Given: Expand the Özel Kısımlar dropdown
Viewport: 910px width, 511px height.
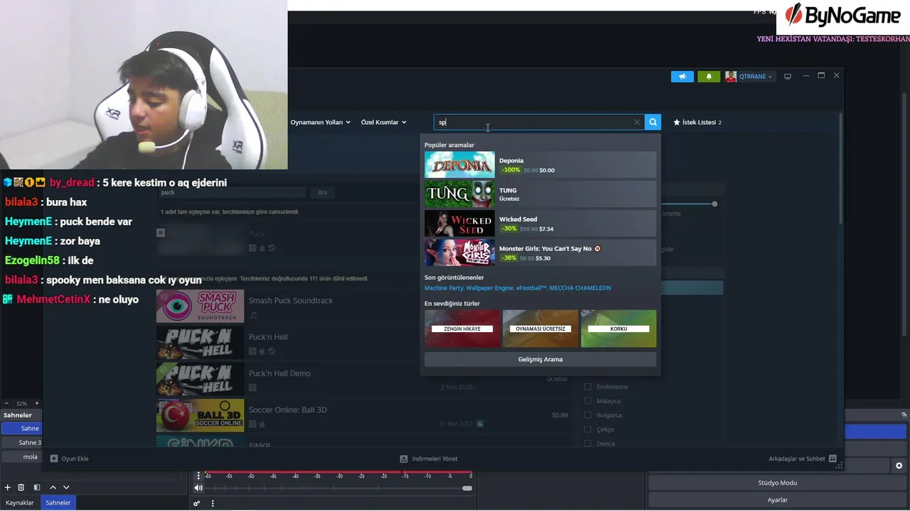Looking at the screenshot, I should [x=384, y=122].
